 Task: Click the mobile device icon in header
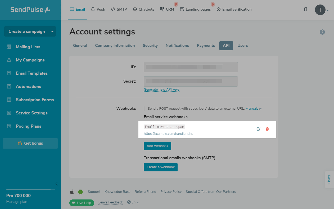tap(306, 10)
